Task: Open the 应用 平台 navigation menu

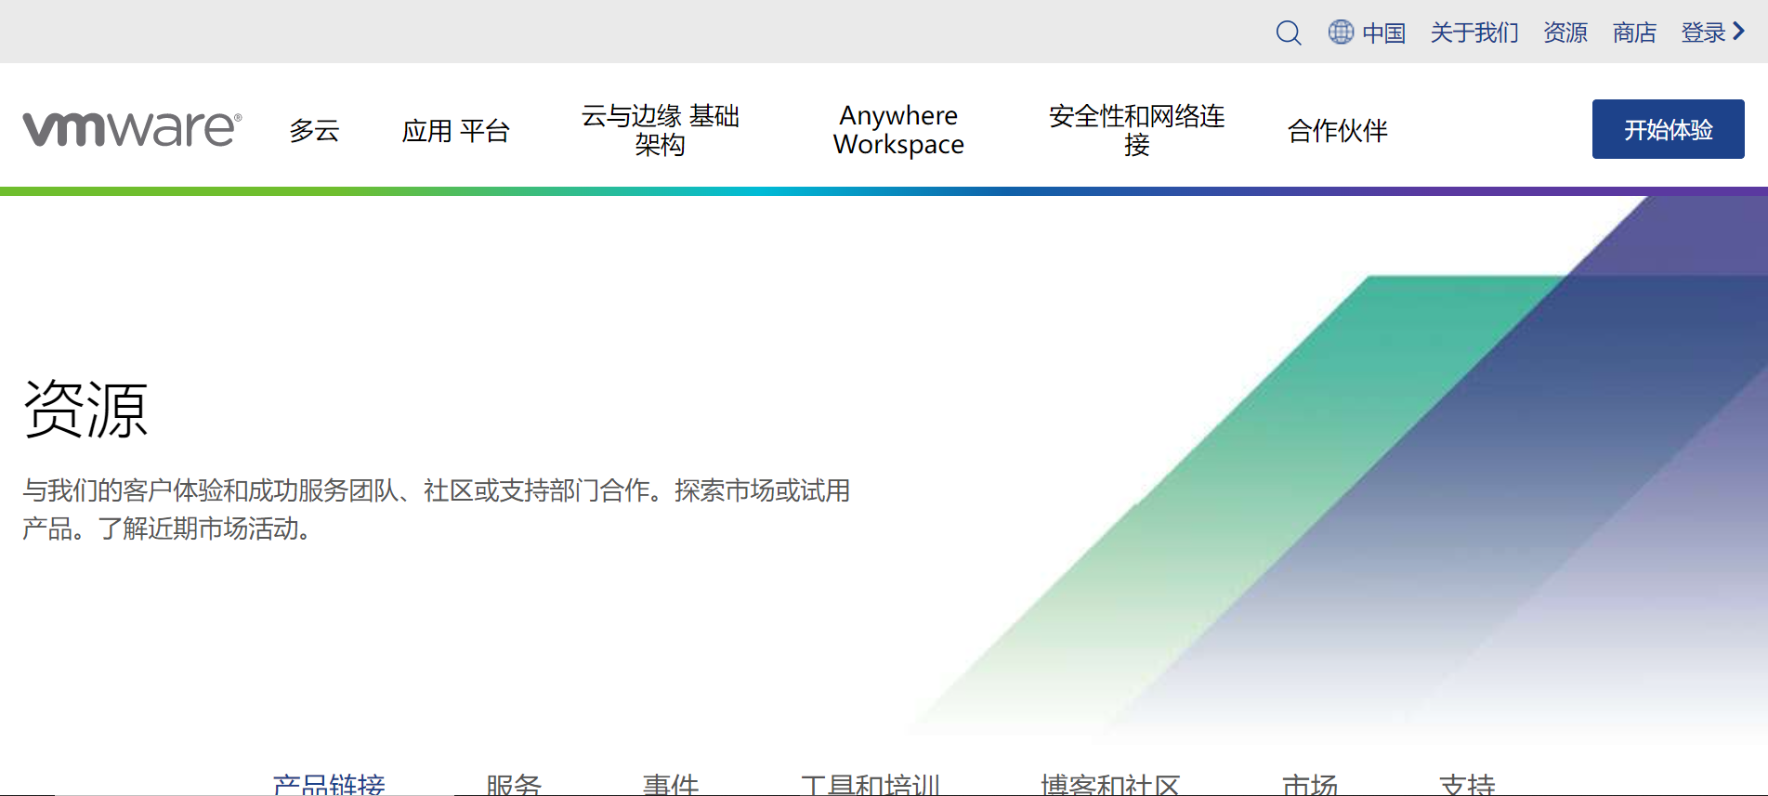Action: click(455, 130)
